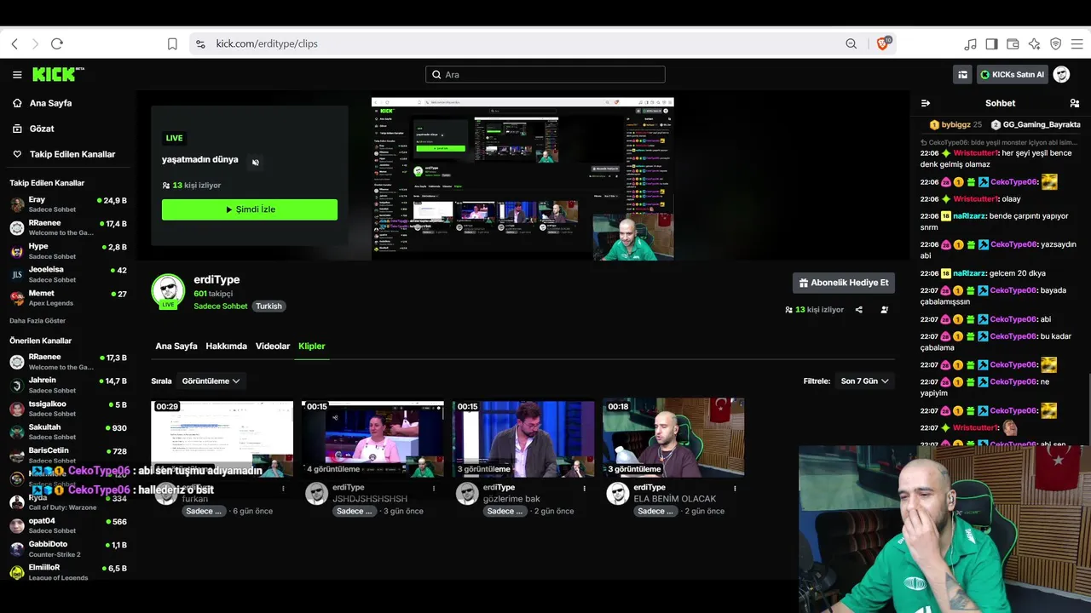Play the gözlerime bak clip thumbnail
The image size is (1091, 613).
click(523, 438)
